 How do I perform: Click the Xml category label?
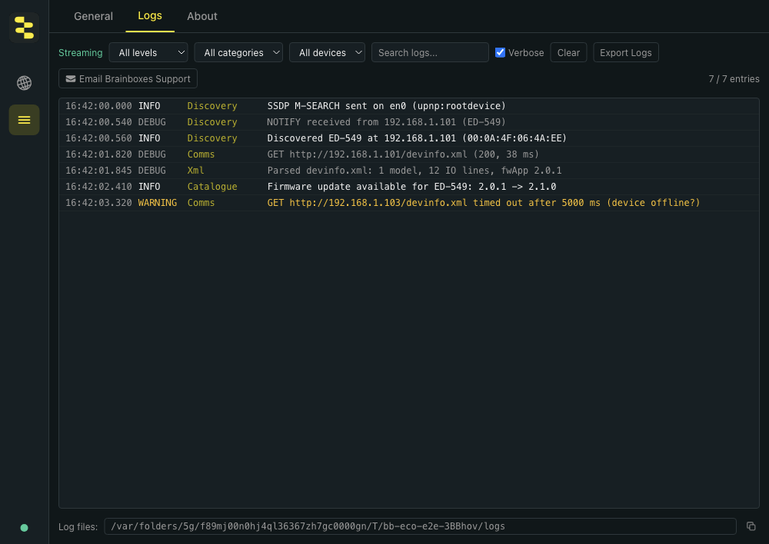(195, 171)
